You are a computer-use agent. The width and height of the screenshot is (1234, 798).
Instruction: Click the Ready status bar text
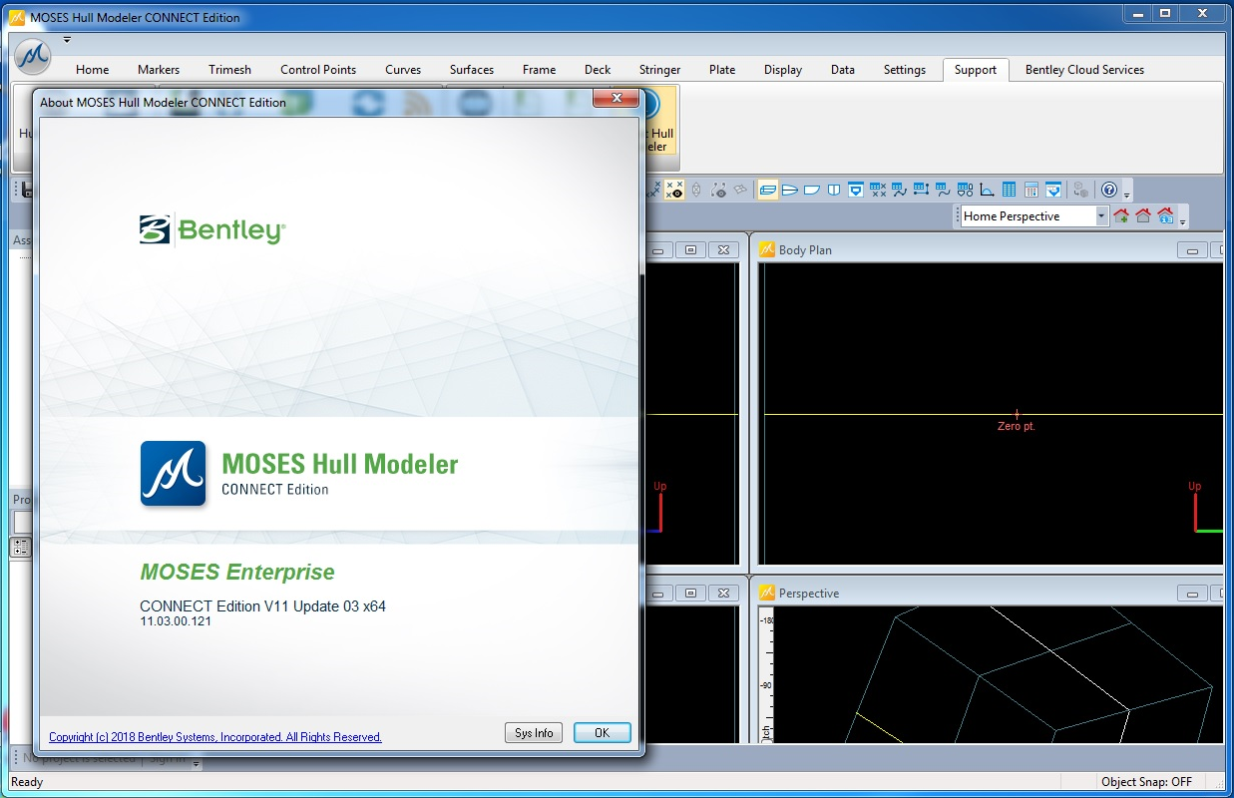(27, 782)
